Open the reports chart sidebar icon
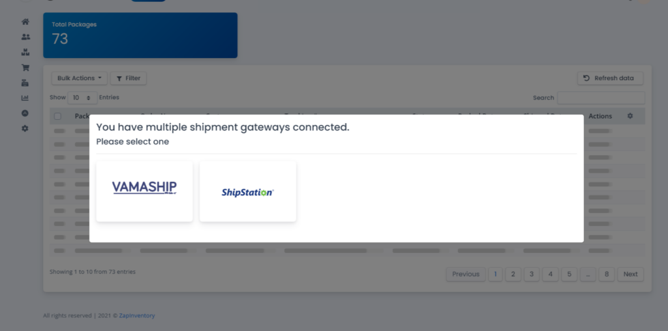 [x=25, y=98]
